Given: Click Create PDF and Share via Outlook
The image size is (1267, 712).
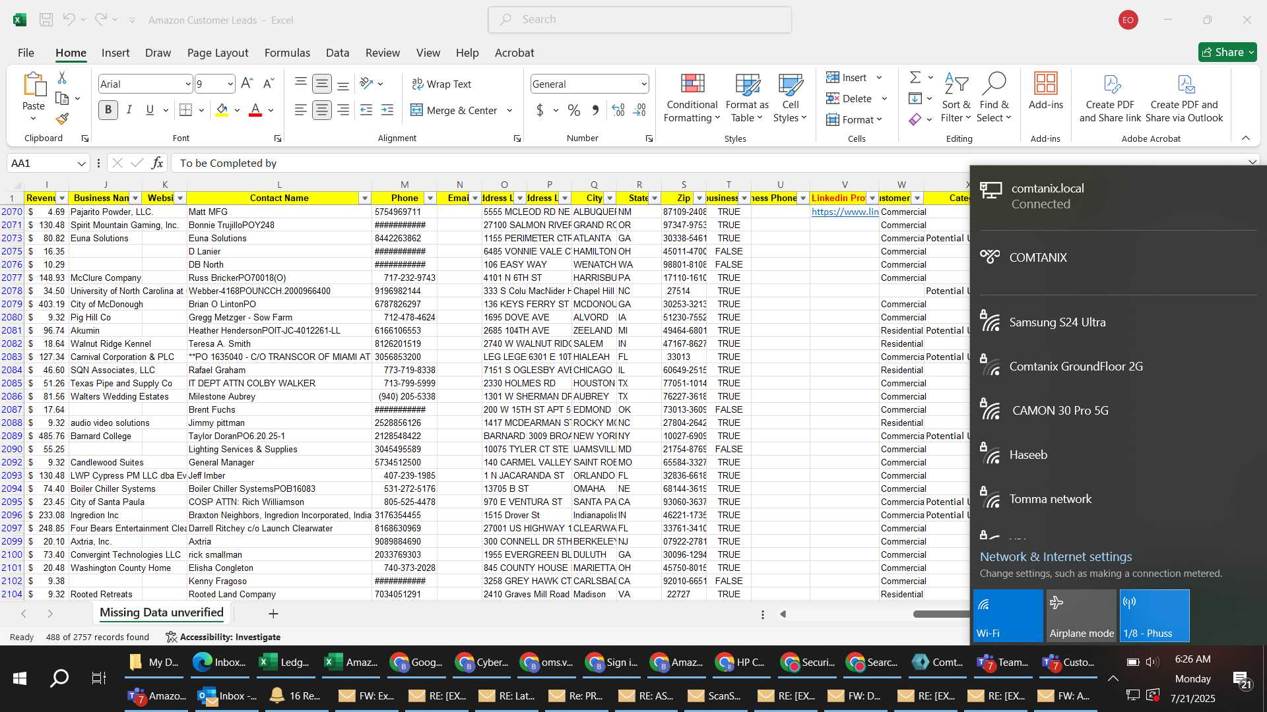Looking at the screenshot, I should [x=1185, y=98].
